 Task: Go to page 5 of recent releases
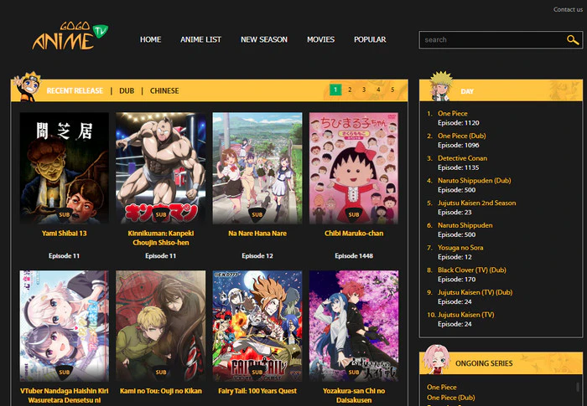[x=392, y=90]
